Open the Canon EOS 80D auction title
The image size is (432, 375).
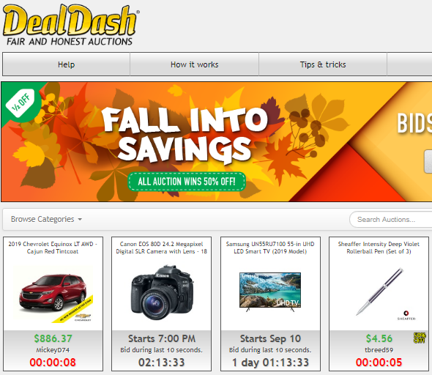pyautogui.click(x=161, y=248)
